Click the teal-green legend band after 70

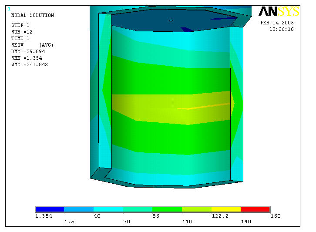pos(138,209)
